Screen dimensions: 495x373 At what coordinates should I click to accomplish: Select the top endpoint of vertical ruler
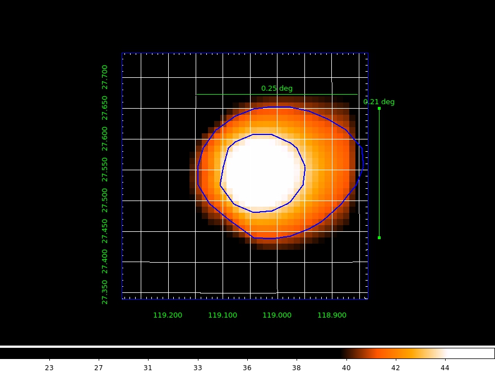pos(379,109)
